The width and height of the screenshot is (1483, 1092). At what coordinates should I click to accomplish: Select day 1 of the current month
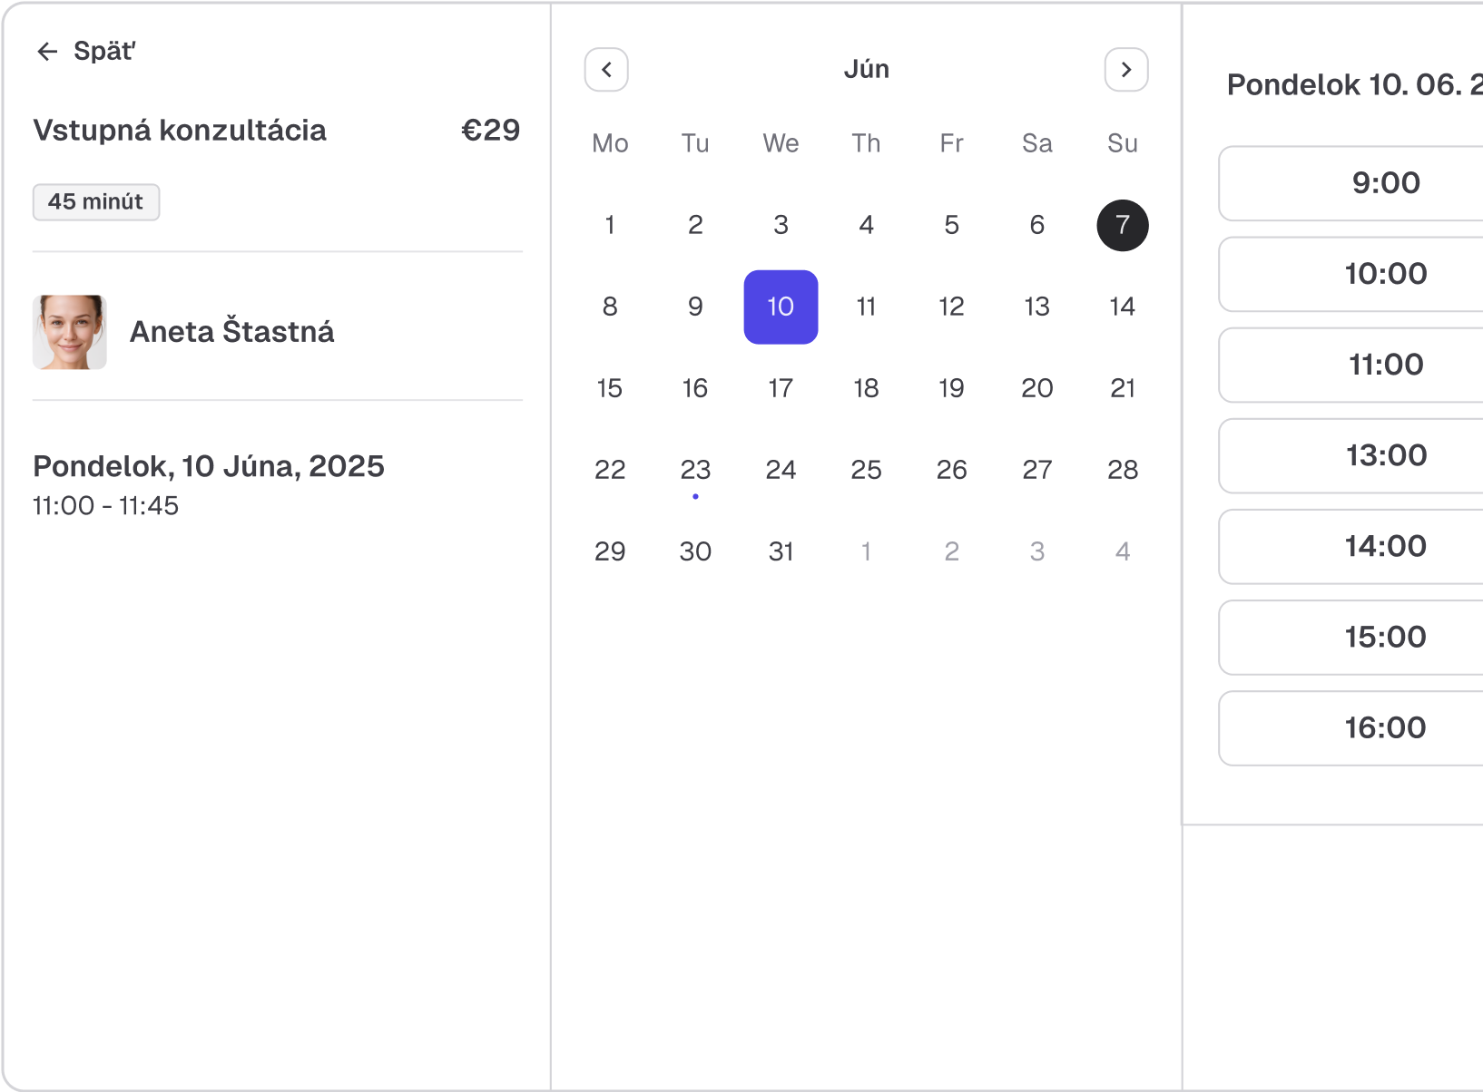click(610, 225)
